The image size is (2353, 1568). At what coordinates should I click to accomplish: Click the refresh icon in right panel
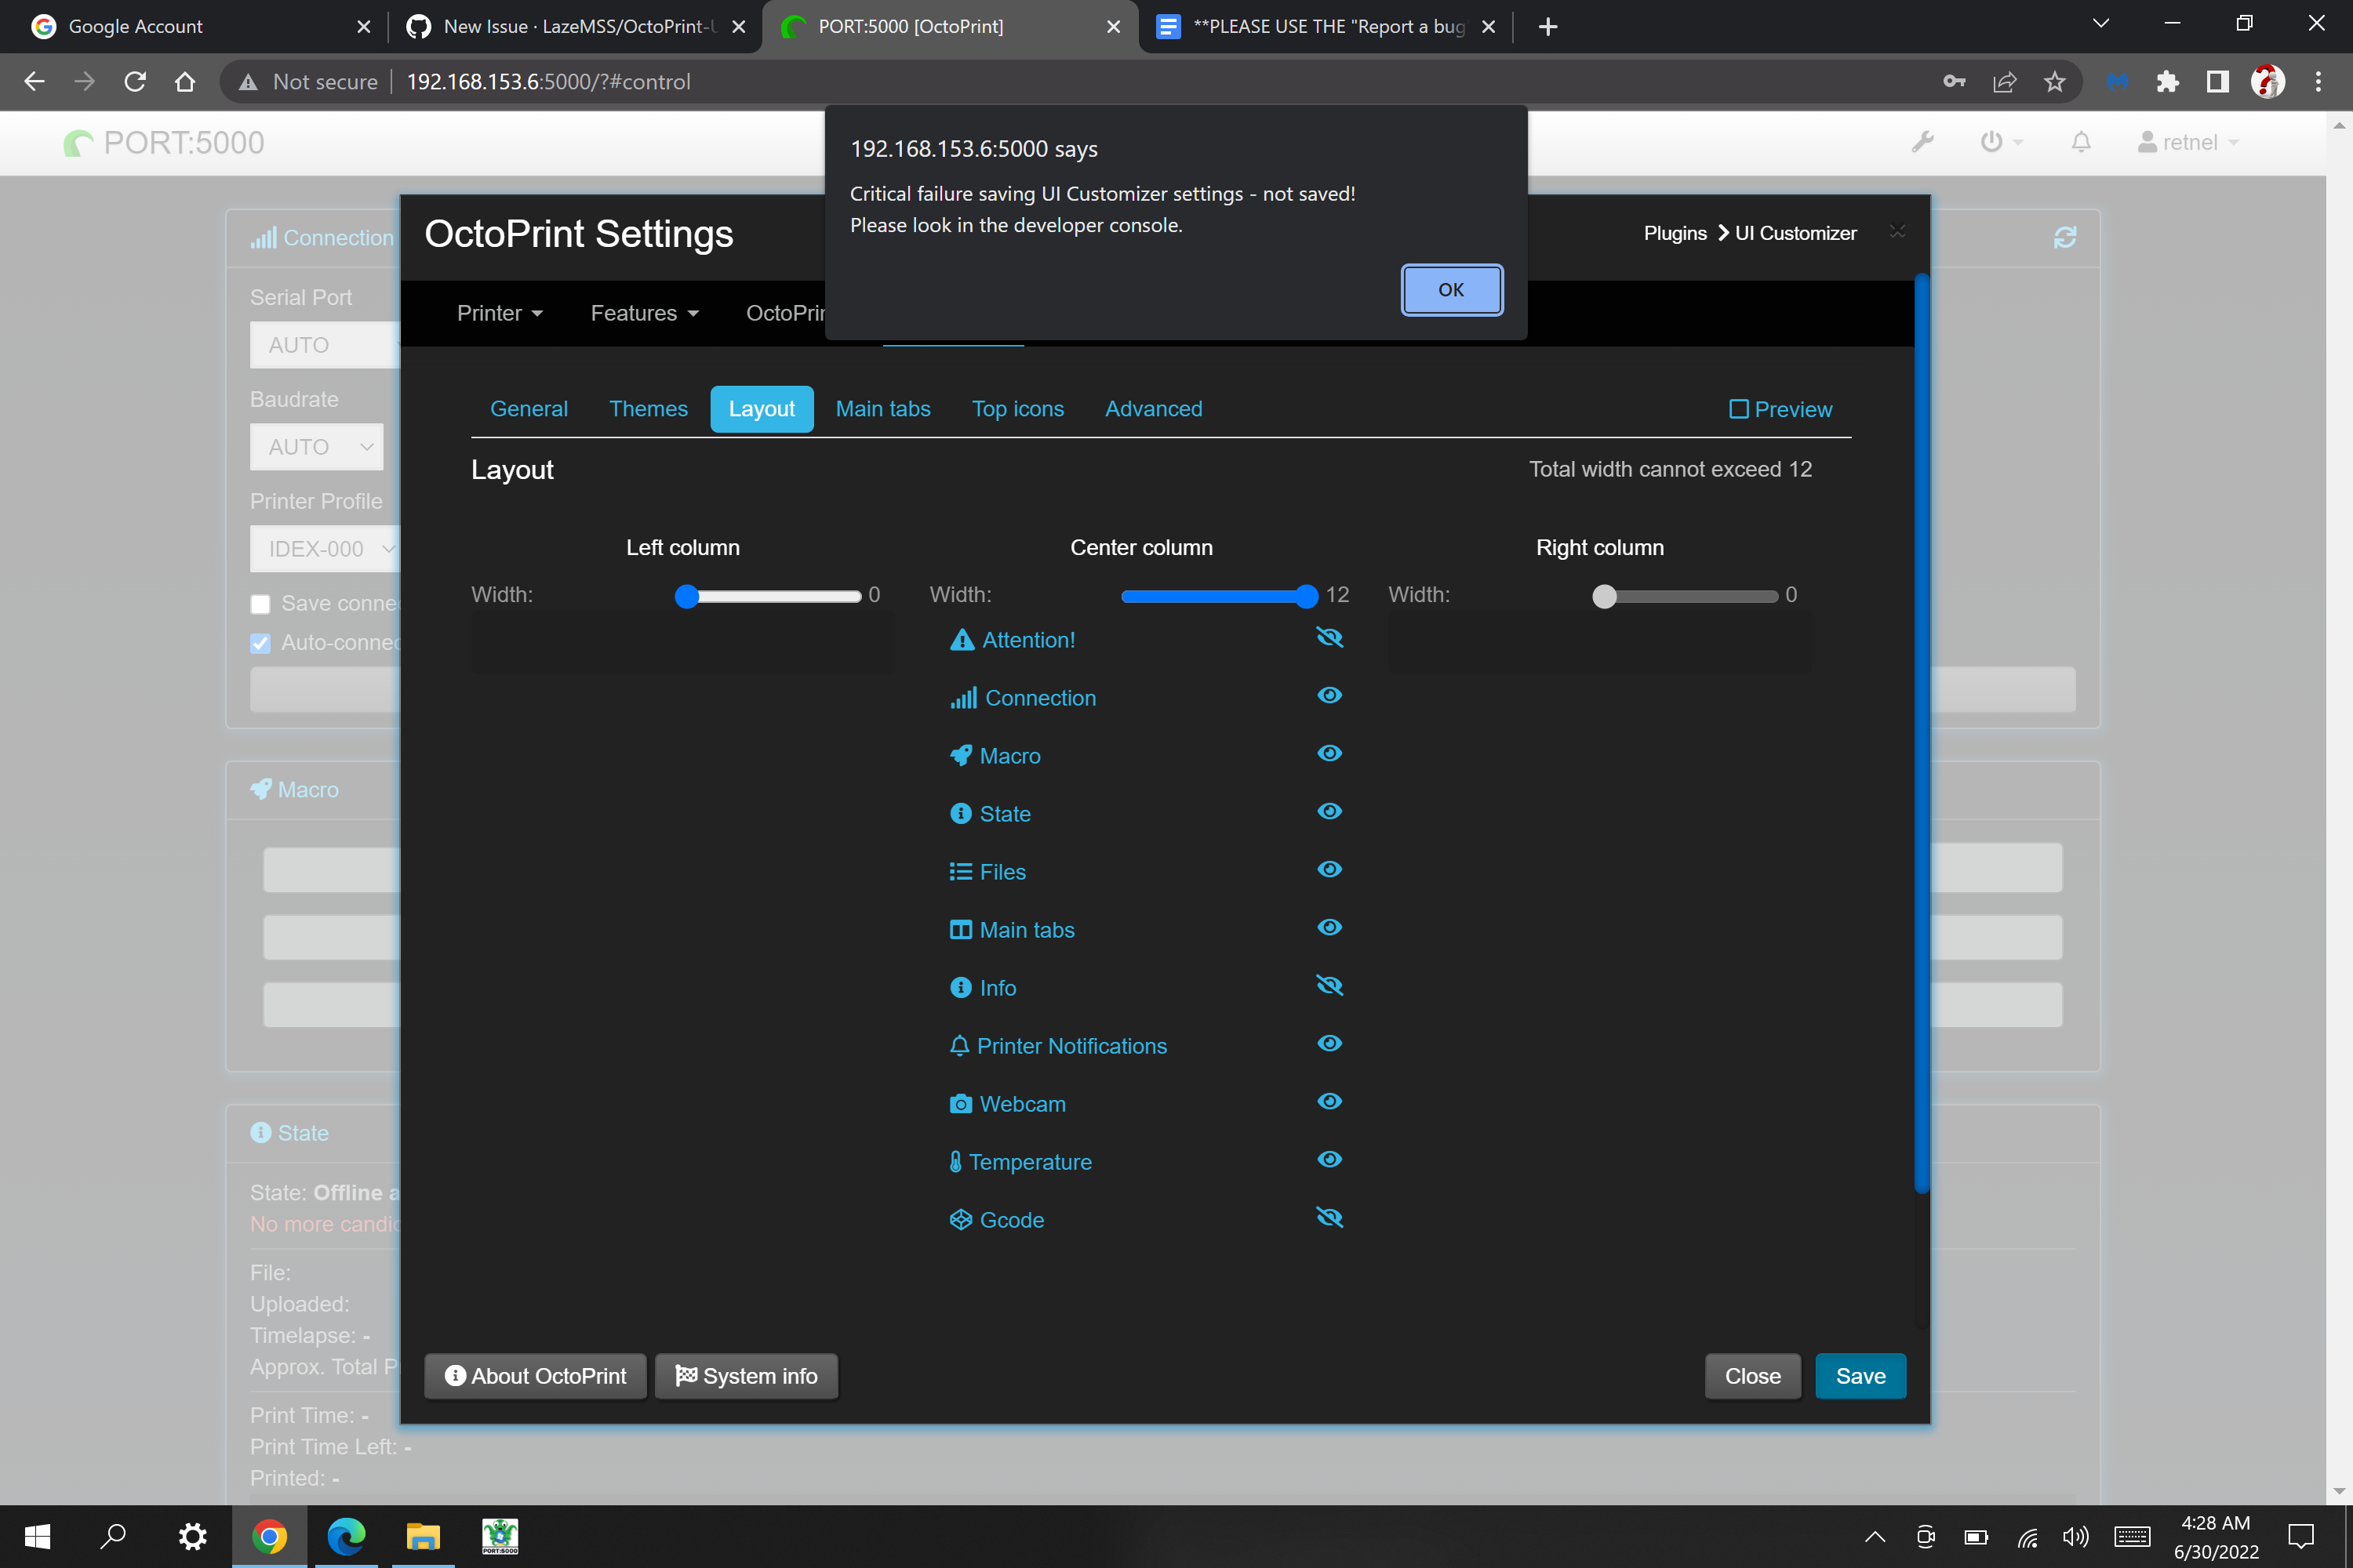click(2066, 238)
